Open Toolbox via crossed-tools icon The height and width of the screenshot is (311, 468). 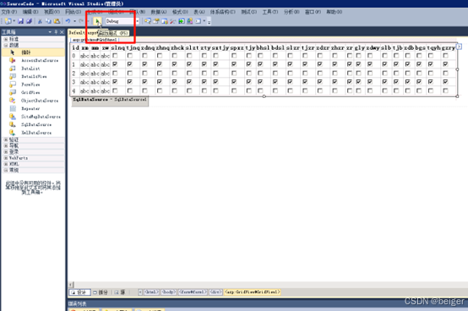click(x=173, y=21)
